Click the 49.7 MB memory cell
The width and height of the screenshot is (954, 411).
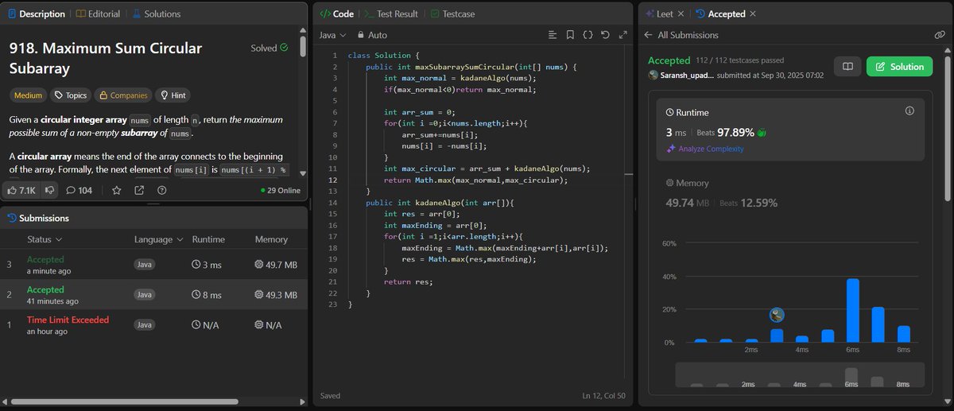(x=276, y=264)
